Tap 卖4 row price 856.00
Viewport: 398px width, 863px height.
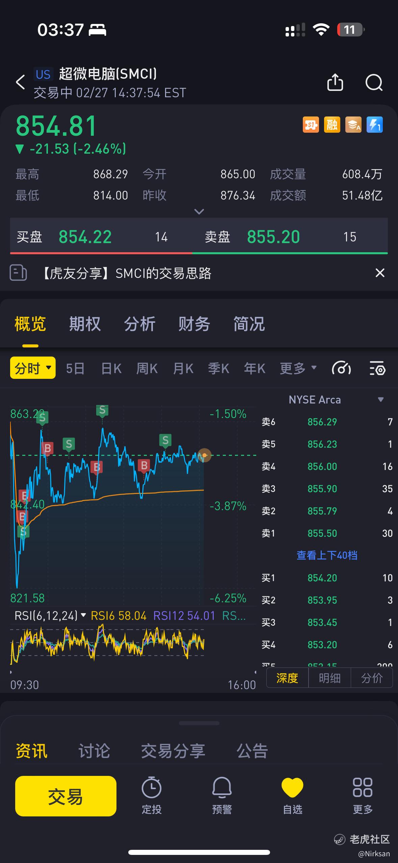tap(322, 466)
